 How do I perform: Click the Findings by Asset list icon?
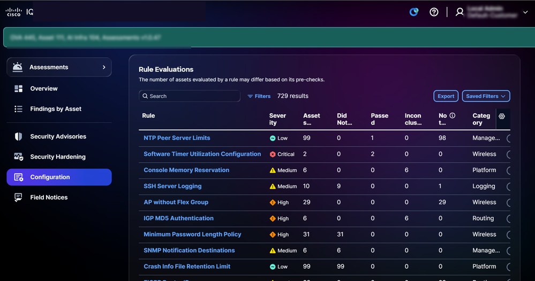click(x=18, y=109)
